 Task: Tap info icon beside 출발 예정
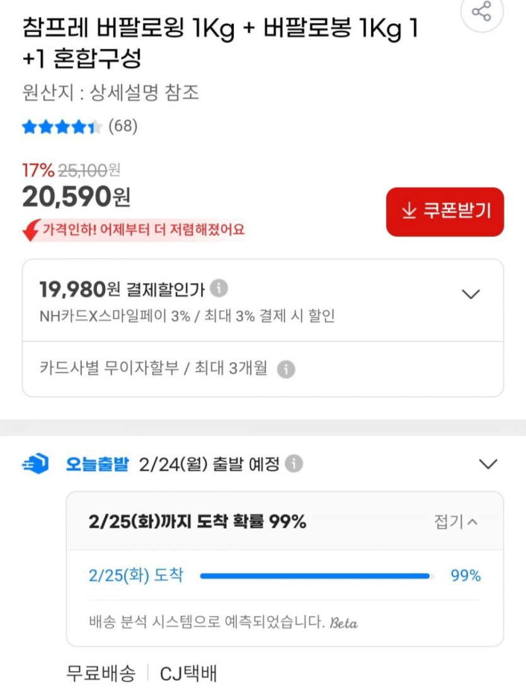tap(294, 465)
